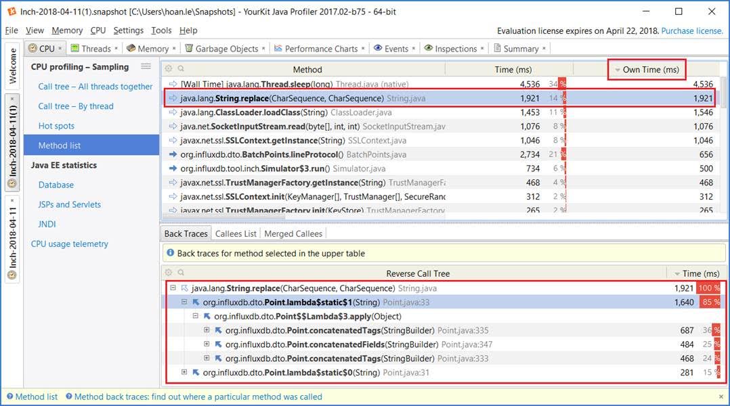Close the bottom hint bar with x
The height and width of the screenshot is (406, 730).
(x=721, y=397)
